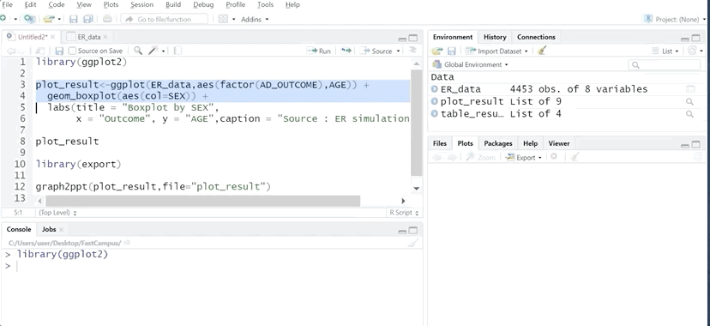Click the open file folder icon
The image size is (710, 326).
coord(49,19)
